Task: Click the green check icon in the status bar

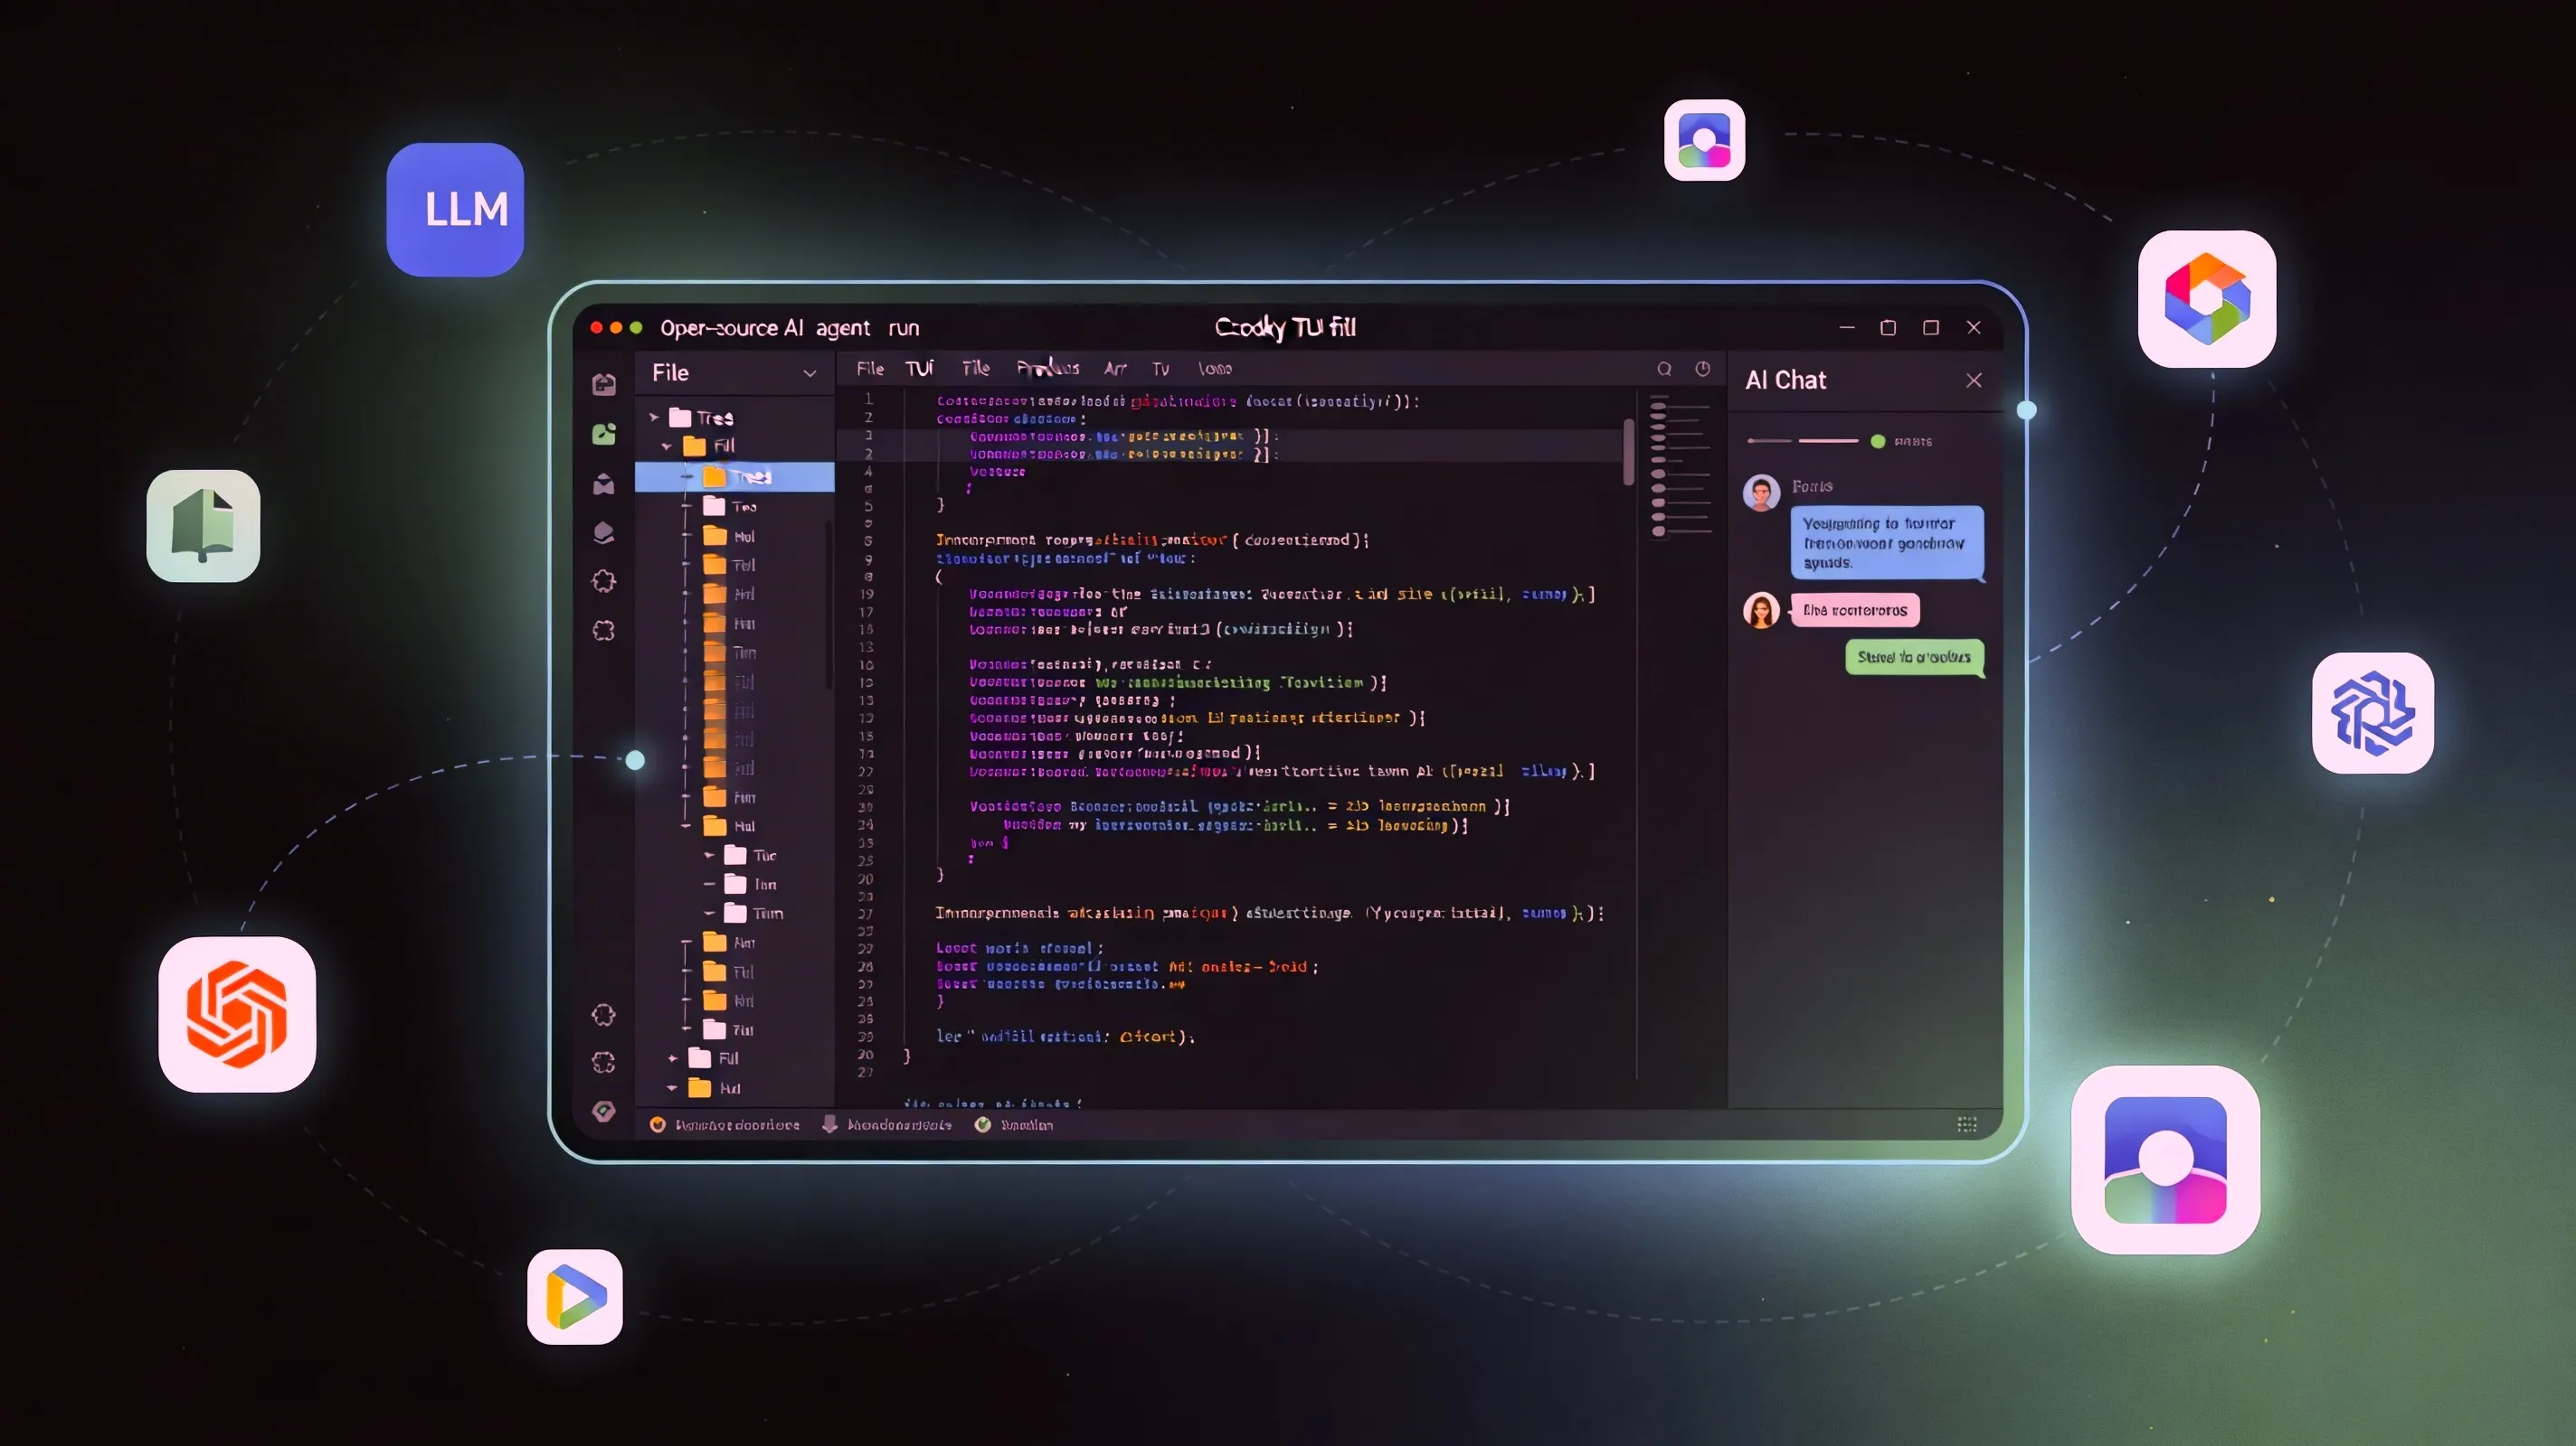Action: coord(982,1124)
